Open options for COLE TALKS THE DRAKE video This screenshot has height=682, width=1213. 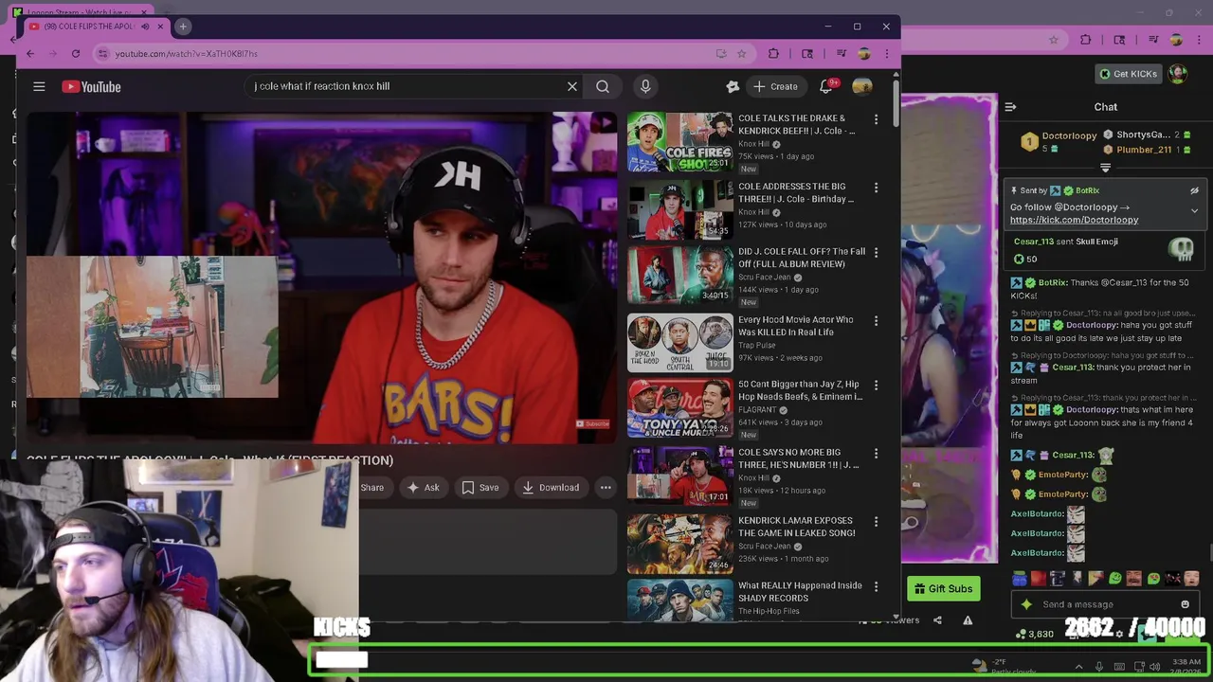876,119
